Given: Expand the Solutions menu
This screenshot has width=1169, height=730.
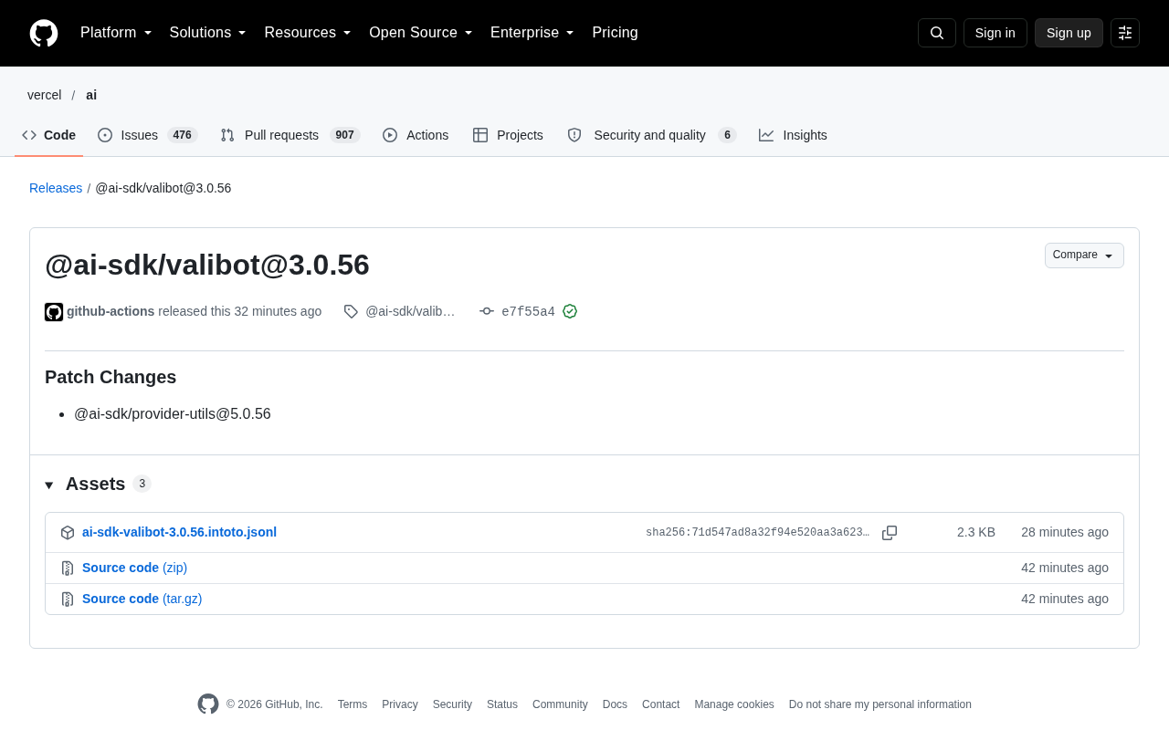Looking at the screenshot, I should tap(208, 33).
